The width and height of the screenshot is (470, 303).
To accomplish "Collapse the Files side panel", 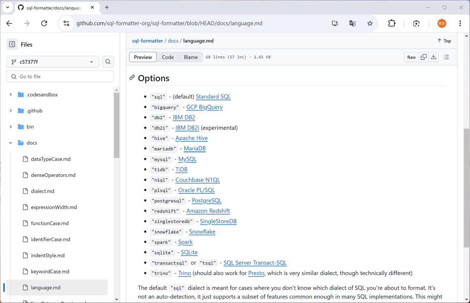I will (12, 45).
